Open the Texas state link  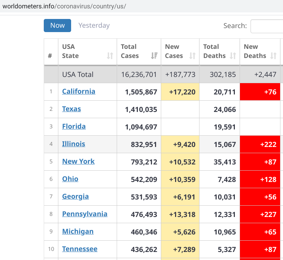[x=71, y=109]
